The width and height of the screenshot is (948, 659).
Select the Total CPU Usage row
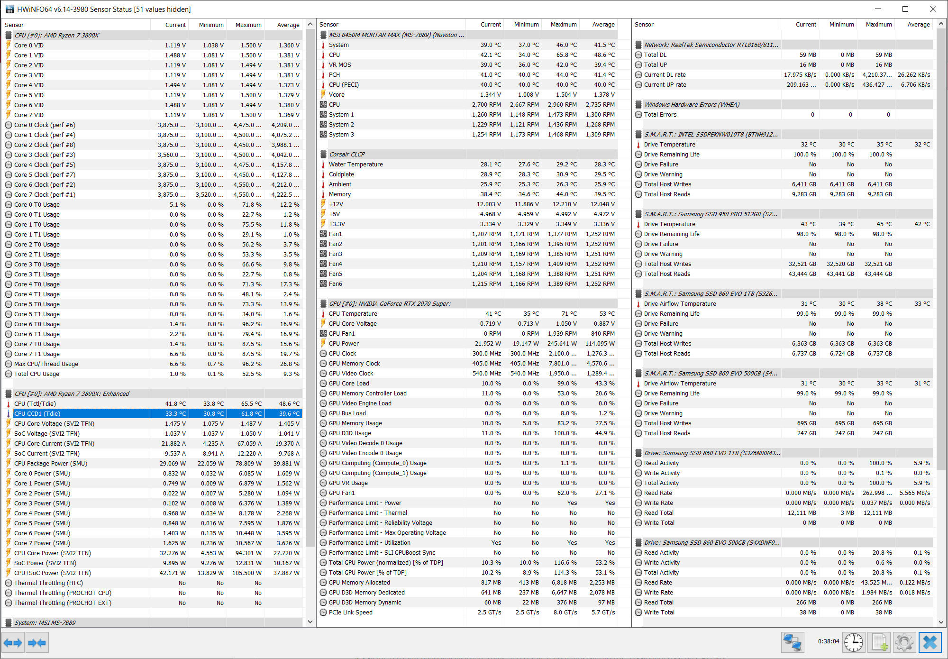153,374
